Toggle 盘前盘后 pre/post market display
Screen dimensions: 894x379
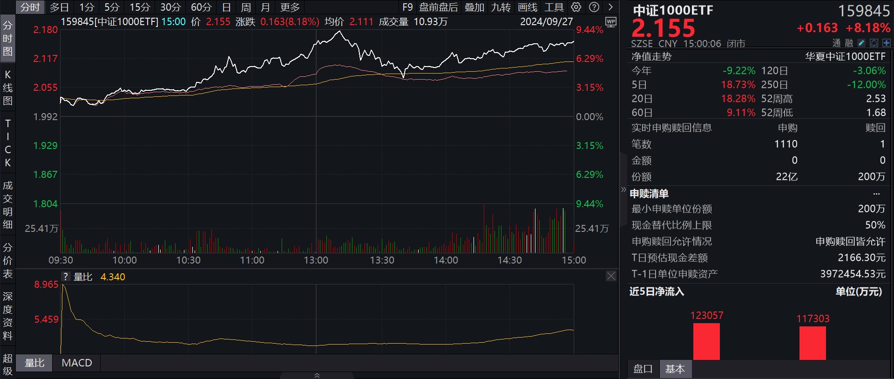coord(439,7)
